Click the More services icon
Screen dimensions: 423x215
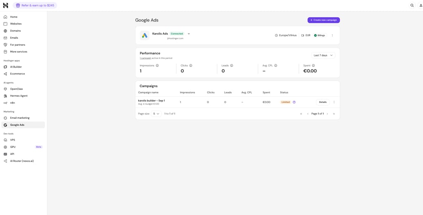[5, 52]
